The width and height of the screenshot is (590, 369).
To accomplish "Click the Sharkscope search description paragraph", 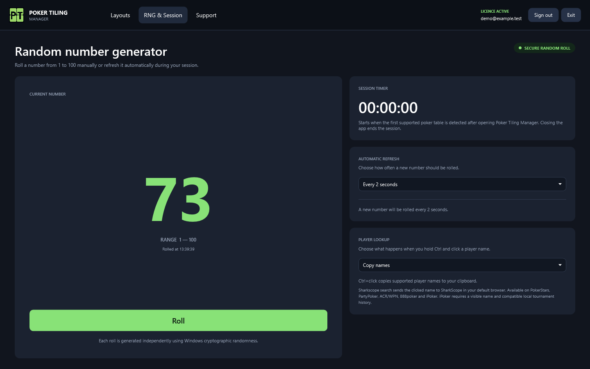I will point(456,296).
